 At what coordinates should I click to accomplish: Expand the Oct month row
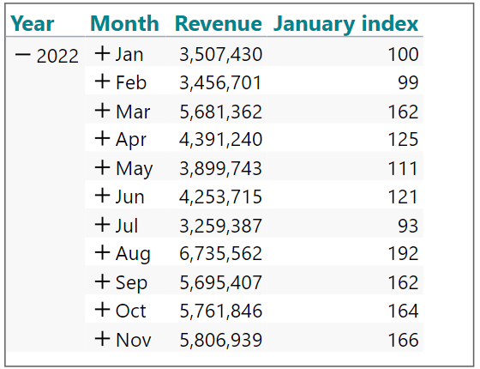click(x=102, y=310)
